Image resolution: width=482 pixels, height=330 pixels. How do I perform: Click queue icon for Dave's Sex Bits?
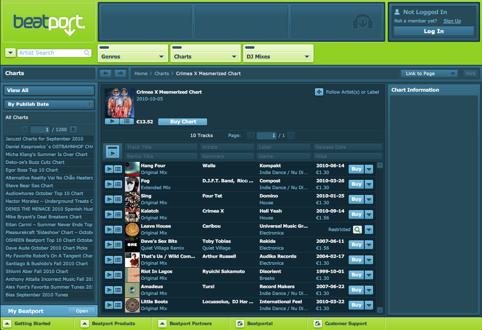(x=118, y=244)
